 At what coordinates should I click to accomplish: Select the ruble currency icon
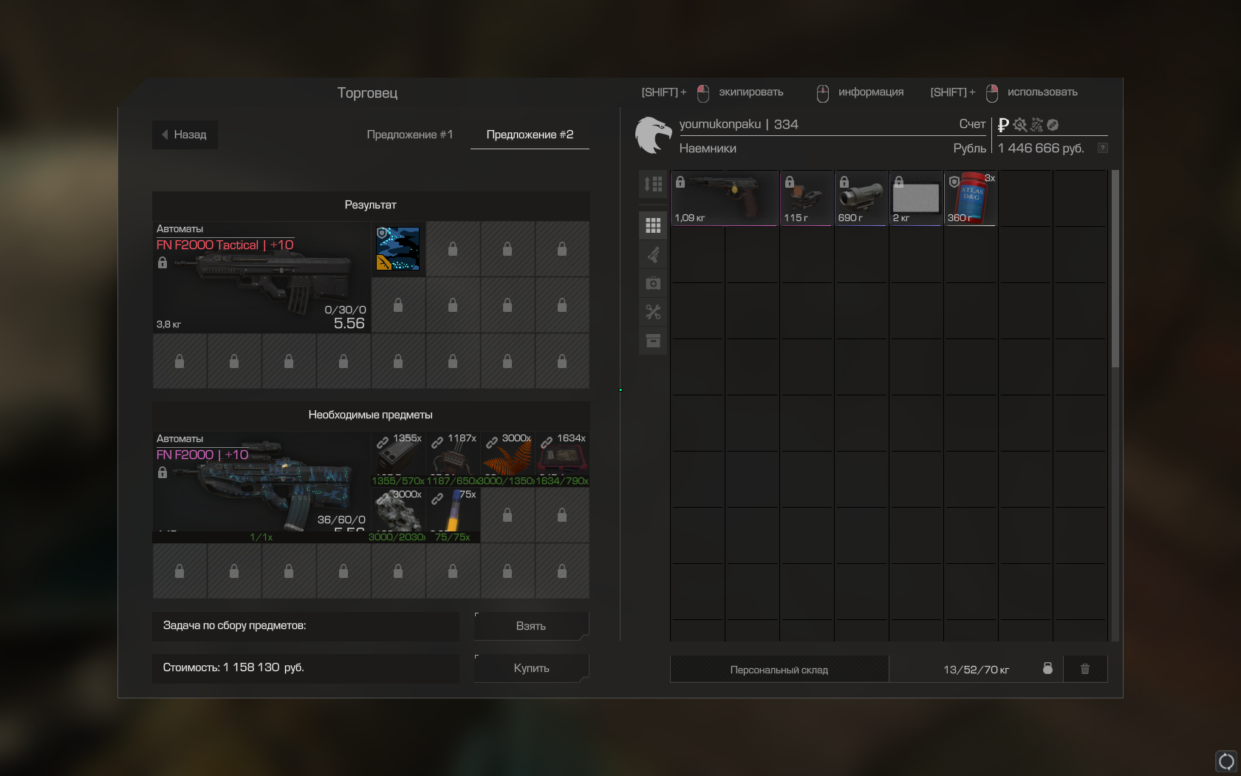(x=1003, y=125)
